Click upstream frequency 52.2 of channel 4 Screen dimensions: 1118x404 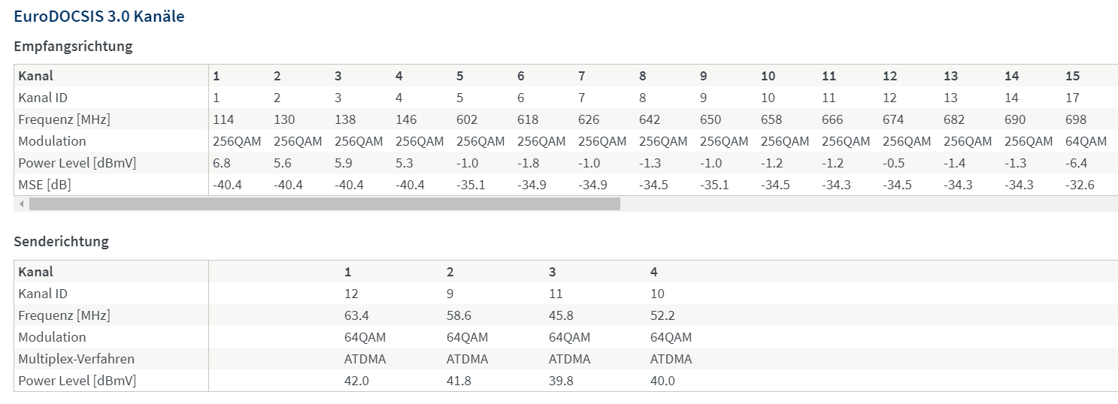(662, 315)
